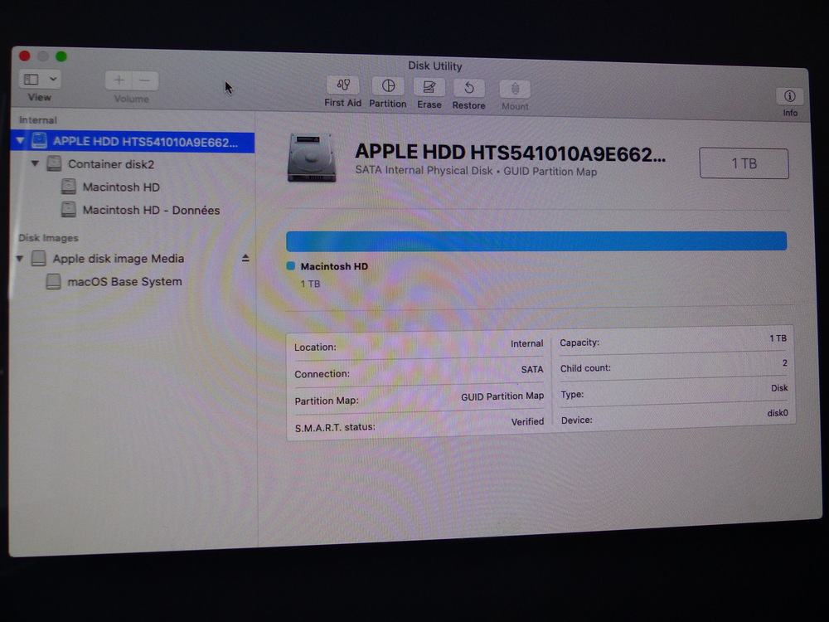
Task: Click the Internal sidebar section header
Action: [38, 120]
